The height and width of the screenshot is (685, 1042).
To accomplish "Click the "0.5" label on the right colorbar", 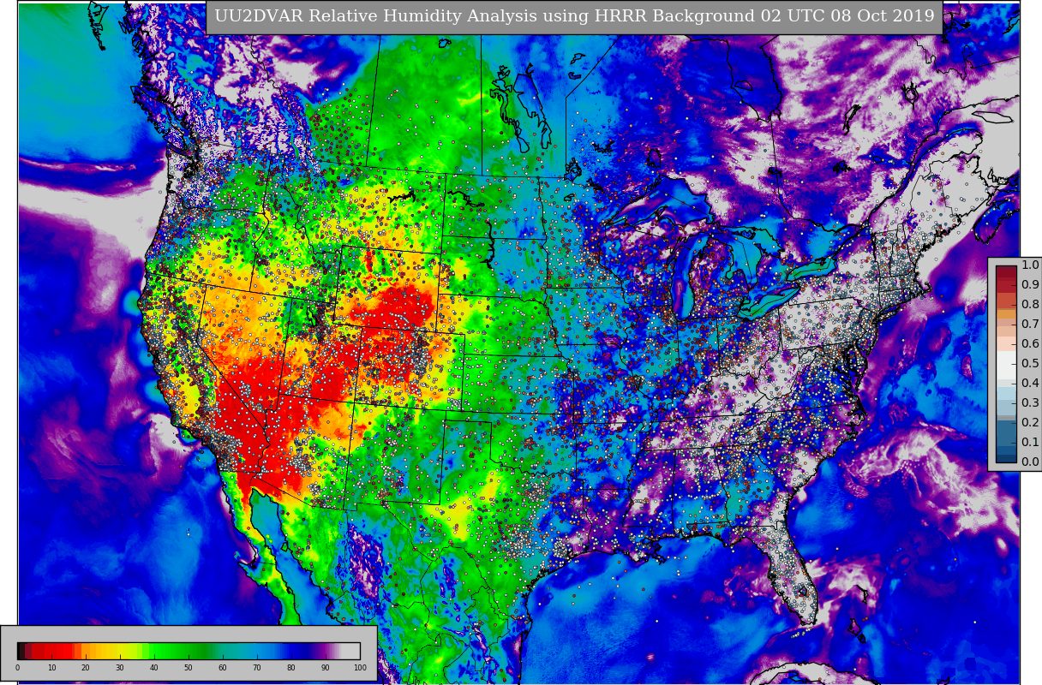I will click(1030, 364).
